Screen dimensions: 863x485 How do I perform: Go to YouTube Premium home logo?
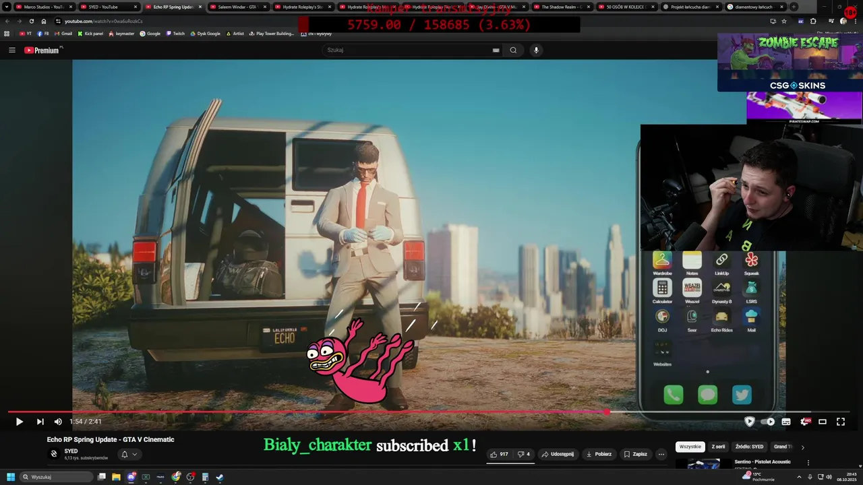(43, 50)
